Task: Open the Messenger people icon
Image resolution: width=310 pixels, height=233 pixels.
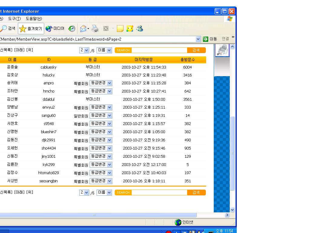Action: pos(140,29)
